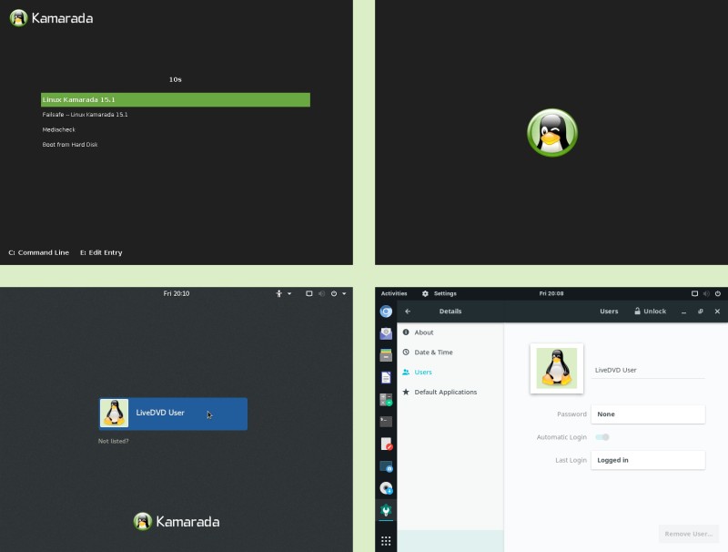Image resolution: width=728 pixels, height=552 pixels.
Task: Click the Last Login Logged in button
Action: (648, 460)
